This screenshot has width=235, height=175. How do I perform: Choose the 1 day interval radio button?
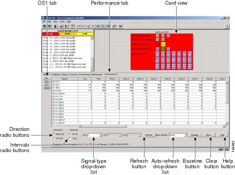tap(70, 138)
